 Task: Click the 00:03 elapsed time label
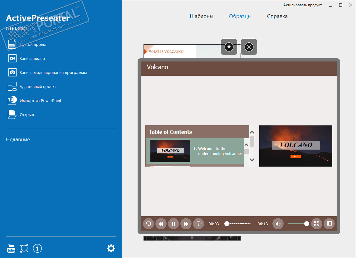214,224
